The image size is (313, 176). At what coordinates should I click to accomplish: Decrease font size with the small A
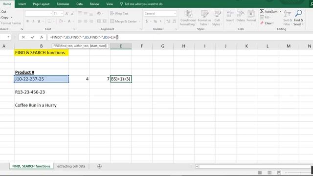(72, 13)
